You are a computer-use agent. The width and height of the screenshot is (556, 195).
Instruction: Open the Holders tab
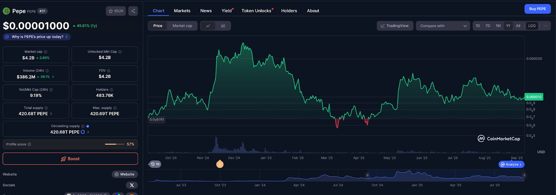pyautogui.click(x=289, y=11)
